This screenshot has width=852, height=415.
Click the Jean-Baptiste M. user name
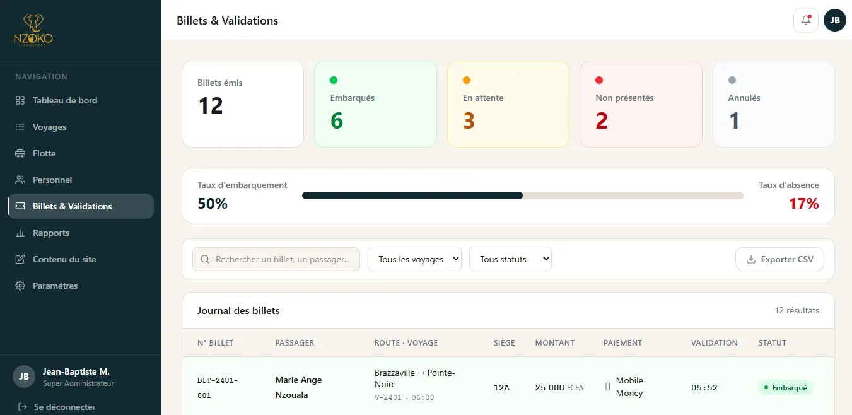[76, 371]
